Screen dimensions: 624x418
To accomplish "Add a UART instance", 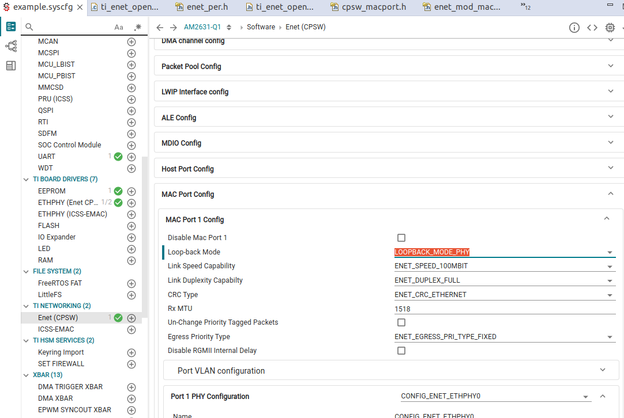I will click(131, 157).
